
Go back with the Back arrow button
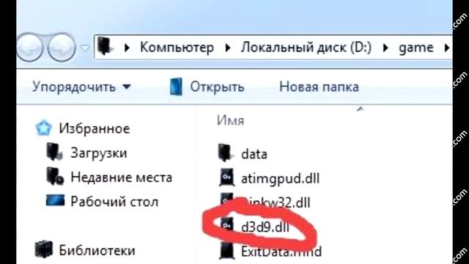click(x=30, y=47)
